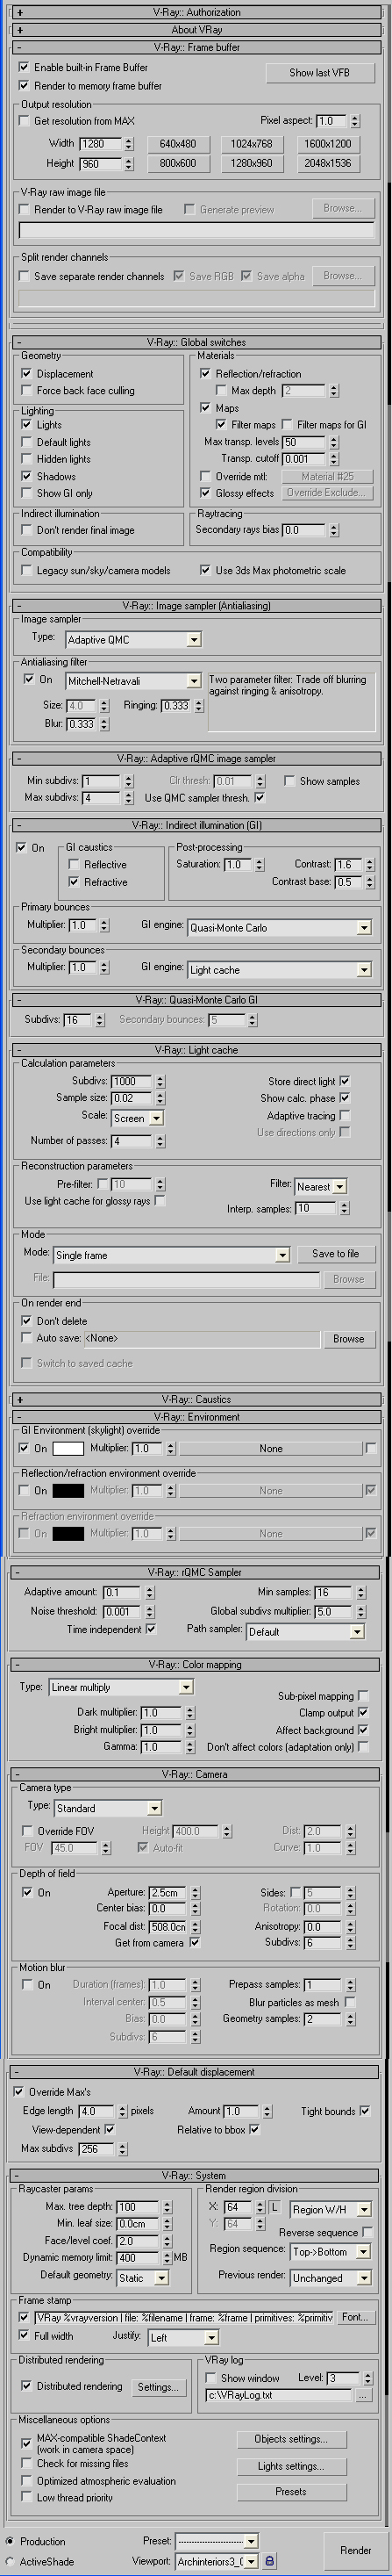The width and height of the screenshot is (392, 2576).
Task: Click the Lights settings... button
Action: (x=290, y=2466)
